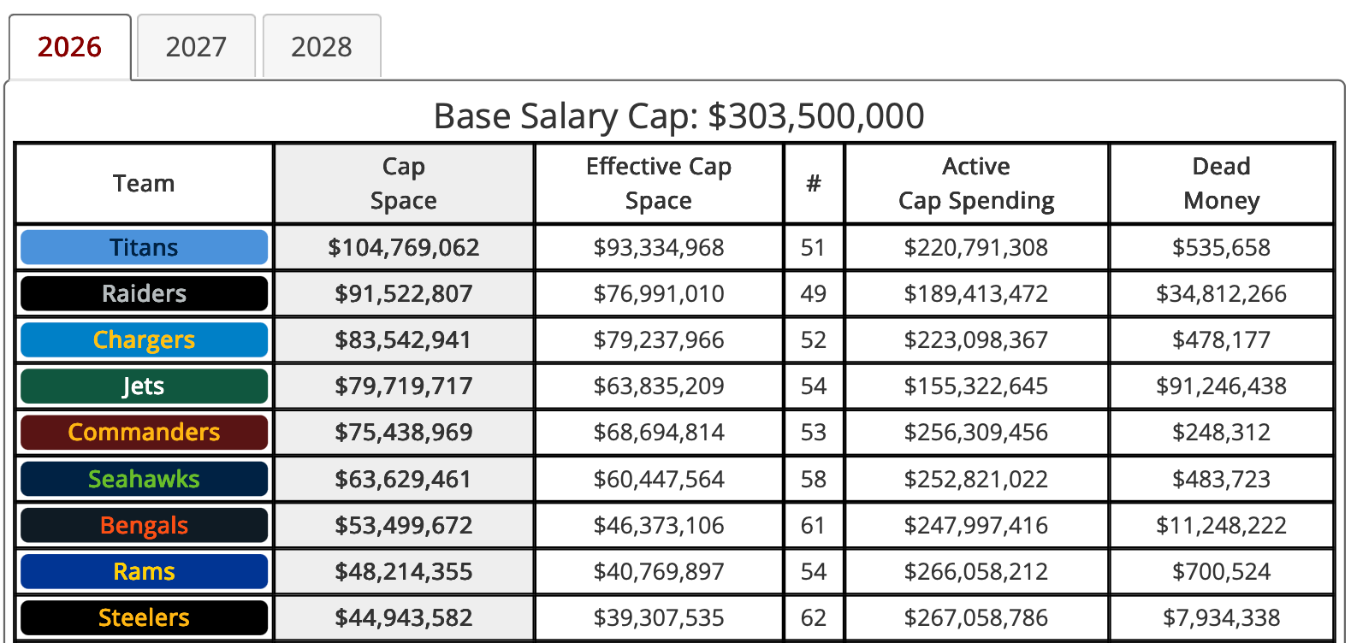Sort by the Team column header

144,184
